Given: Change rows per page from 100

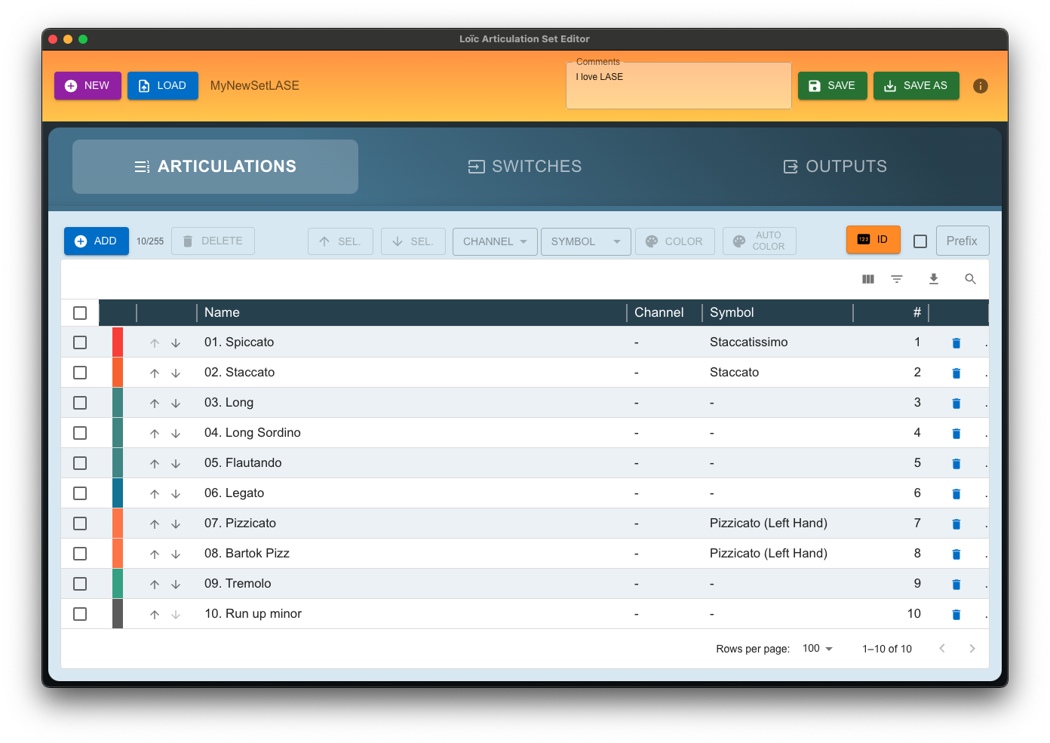Looking at the screenshot, I should point(818,649).
